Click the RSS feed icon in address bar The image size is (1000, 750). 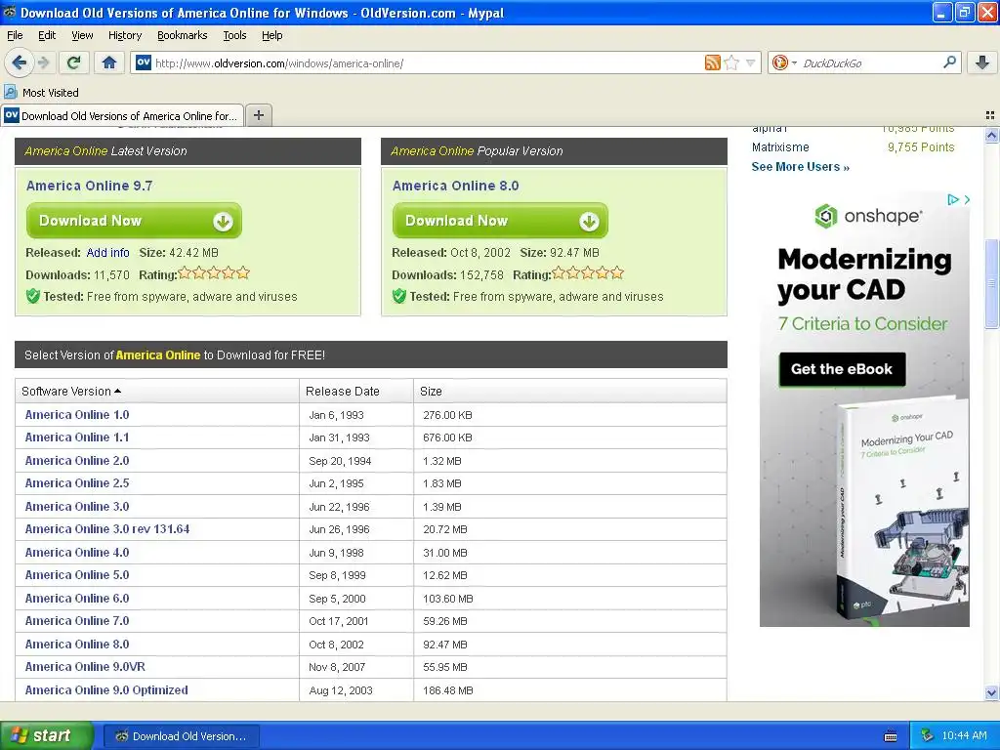pyautogui.click(x=712, y=62)
